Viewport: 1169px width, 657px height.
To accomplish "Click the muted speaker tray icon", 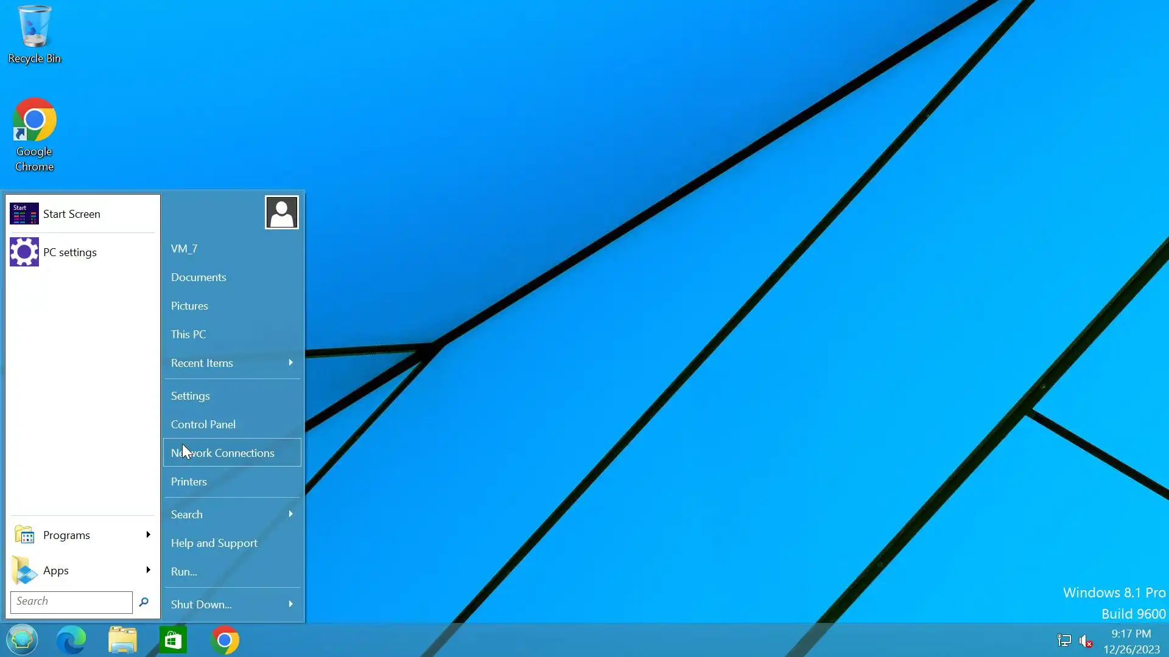I will 1085,641.
